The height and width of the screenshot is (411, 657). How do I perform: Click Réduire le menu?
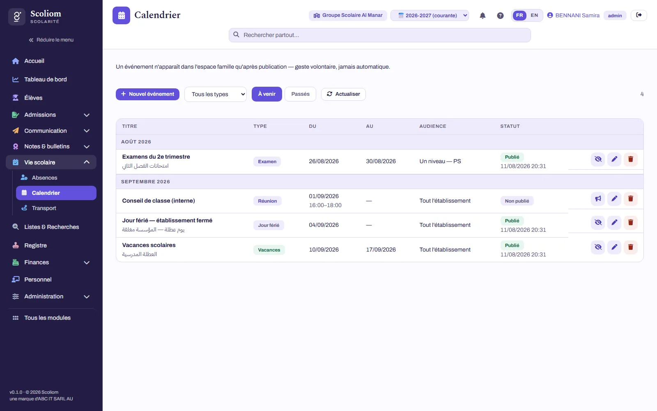[51, 40]
